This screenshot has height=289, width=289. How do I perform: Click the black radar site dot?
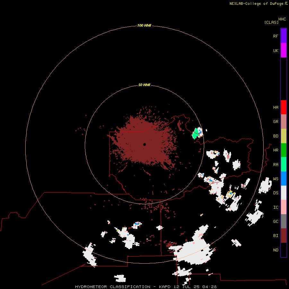(144, 144)
